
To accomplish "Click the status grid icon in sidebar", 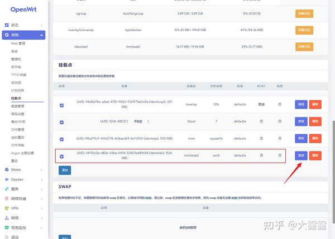I will [x=7, y=25].
